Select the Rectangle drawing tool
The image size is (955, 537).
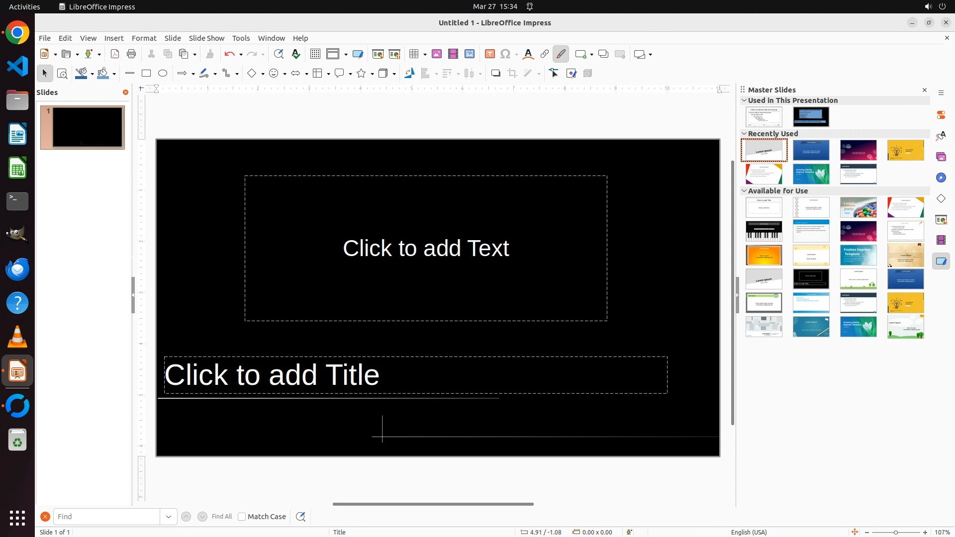[x=146, y=74]
